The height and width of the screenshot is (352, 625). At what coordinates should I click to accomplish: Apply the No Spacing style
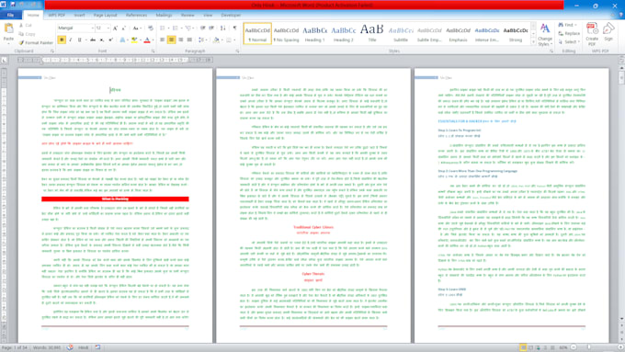286,33
